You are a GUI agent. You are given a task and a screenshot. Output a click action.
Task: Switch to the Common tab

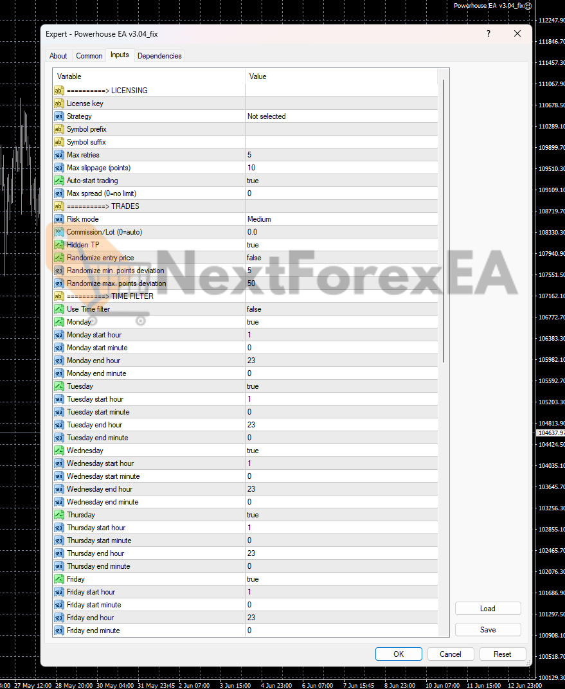(x=89, y=56)
